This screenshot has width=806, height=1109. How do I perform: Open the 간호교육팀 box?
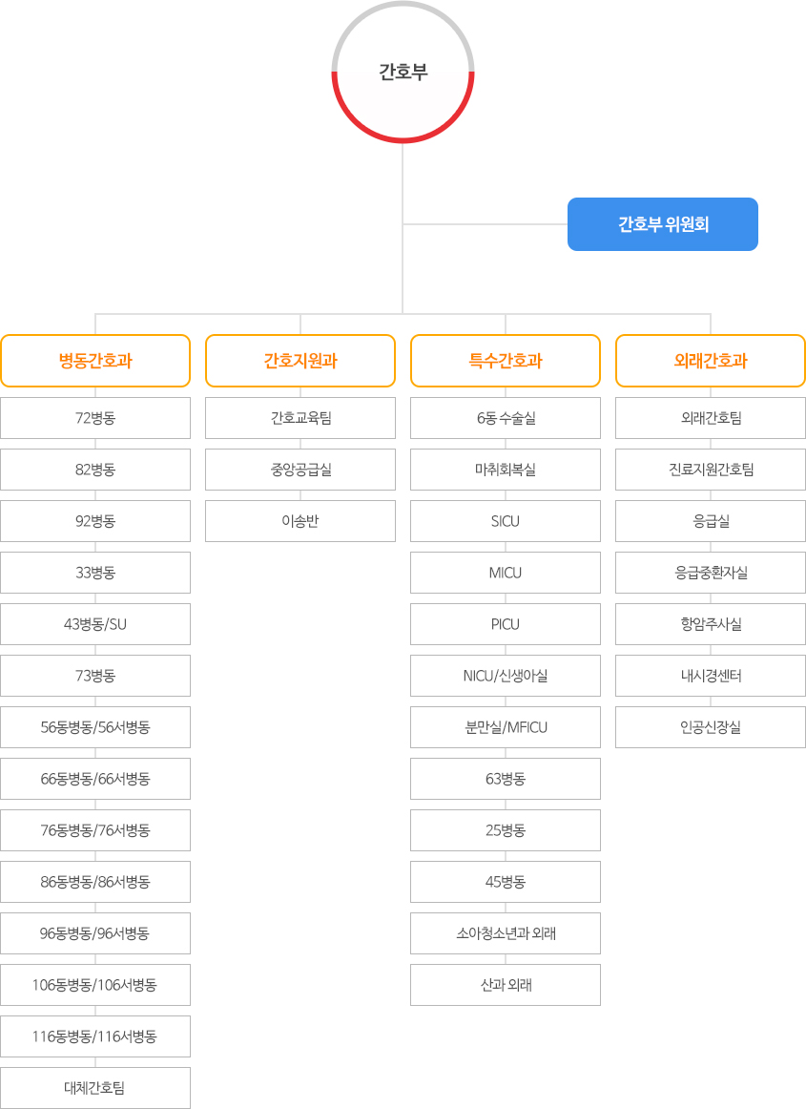[x=300, y=418]
